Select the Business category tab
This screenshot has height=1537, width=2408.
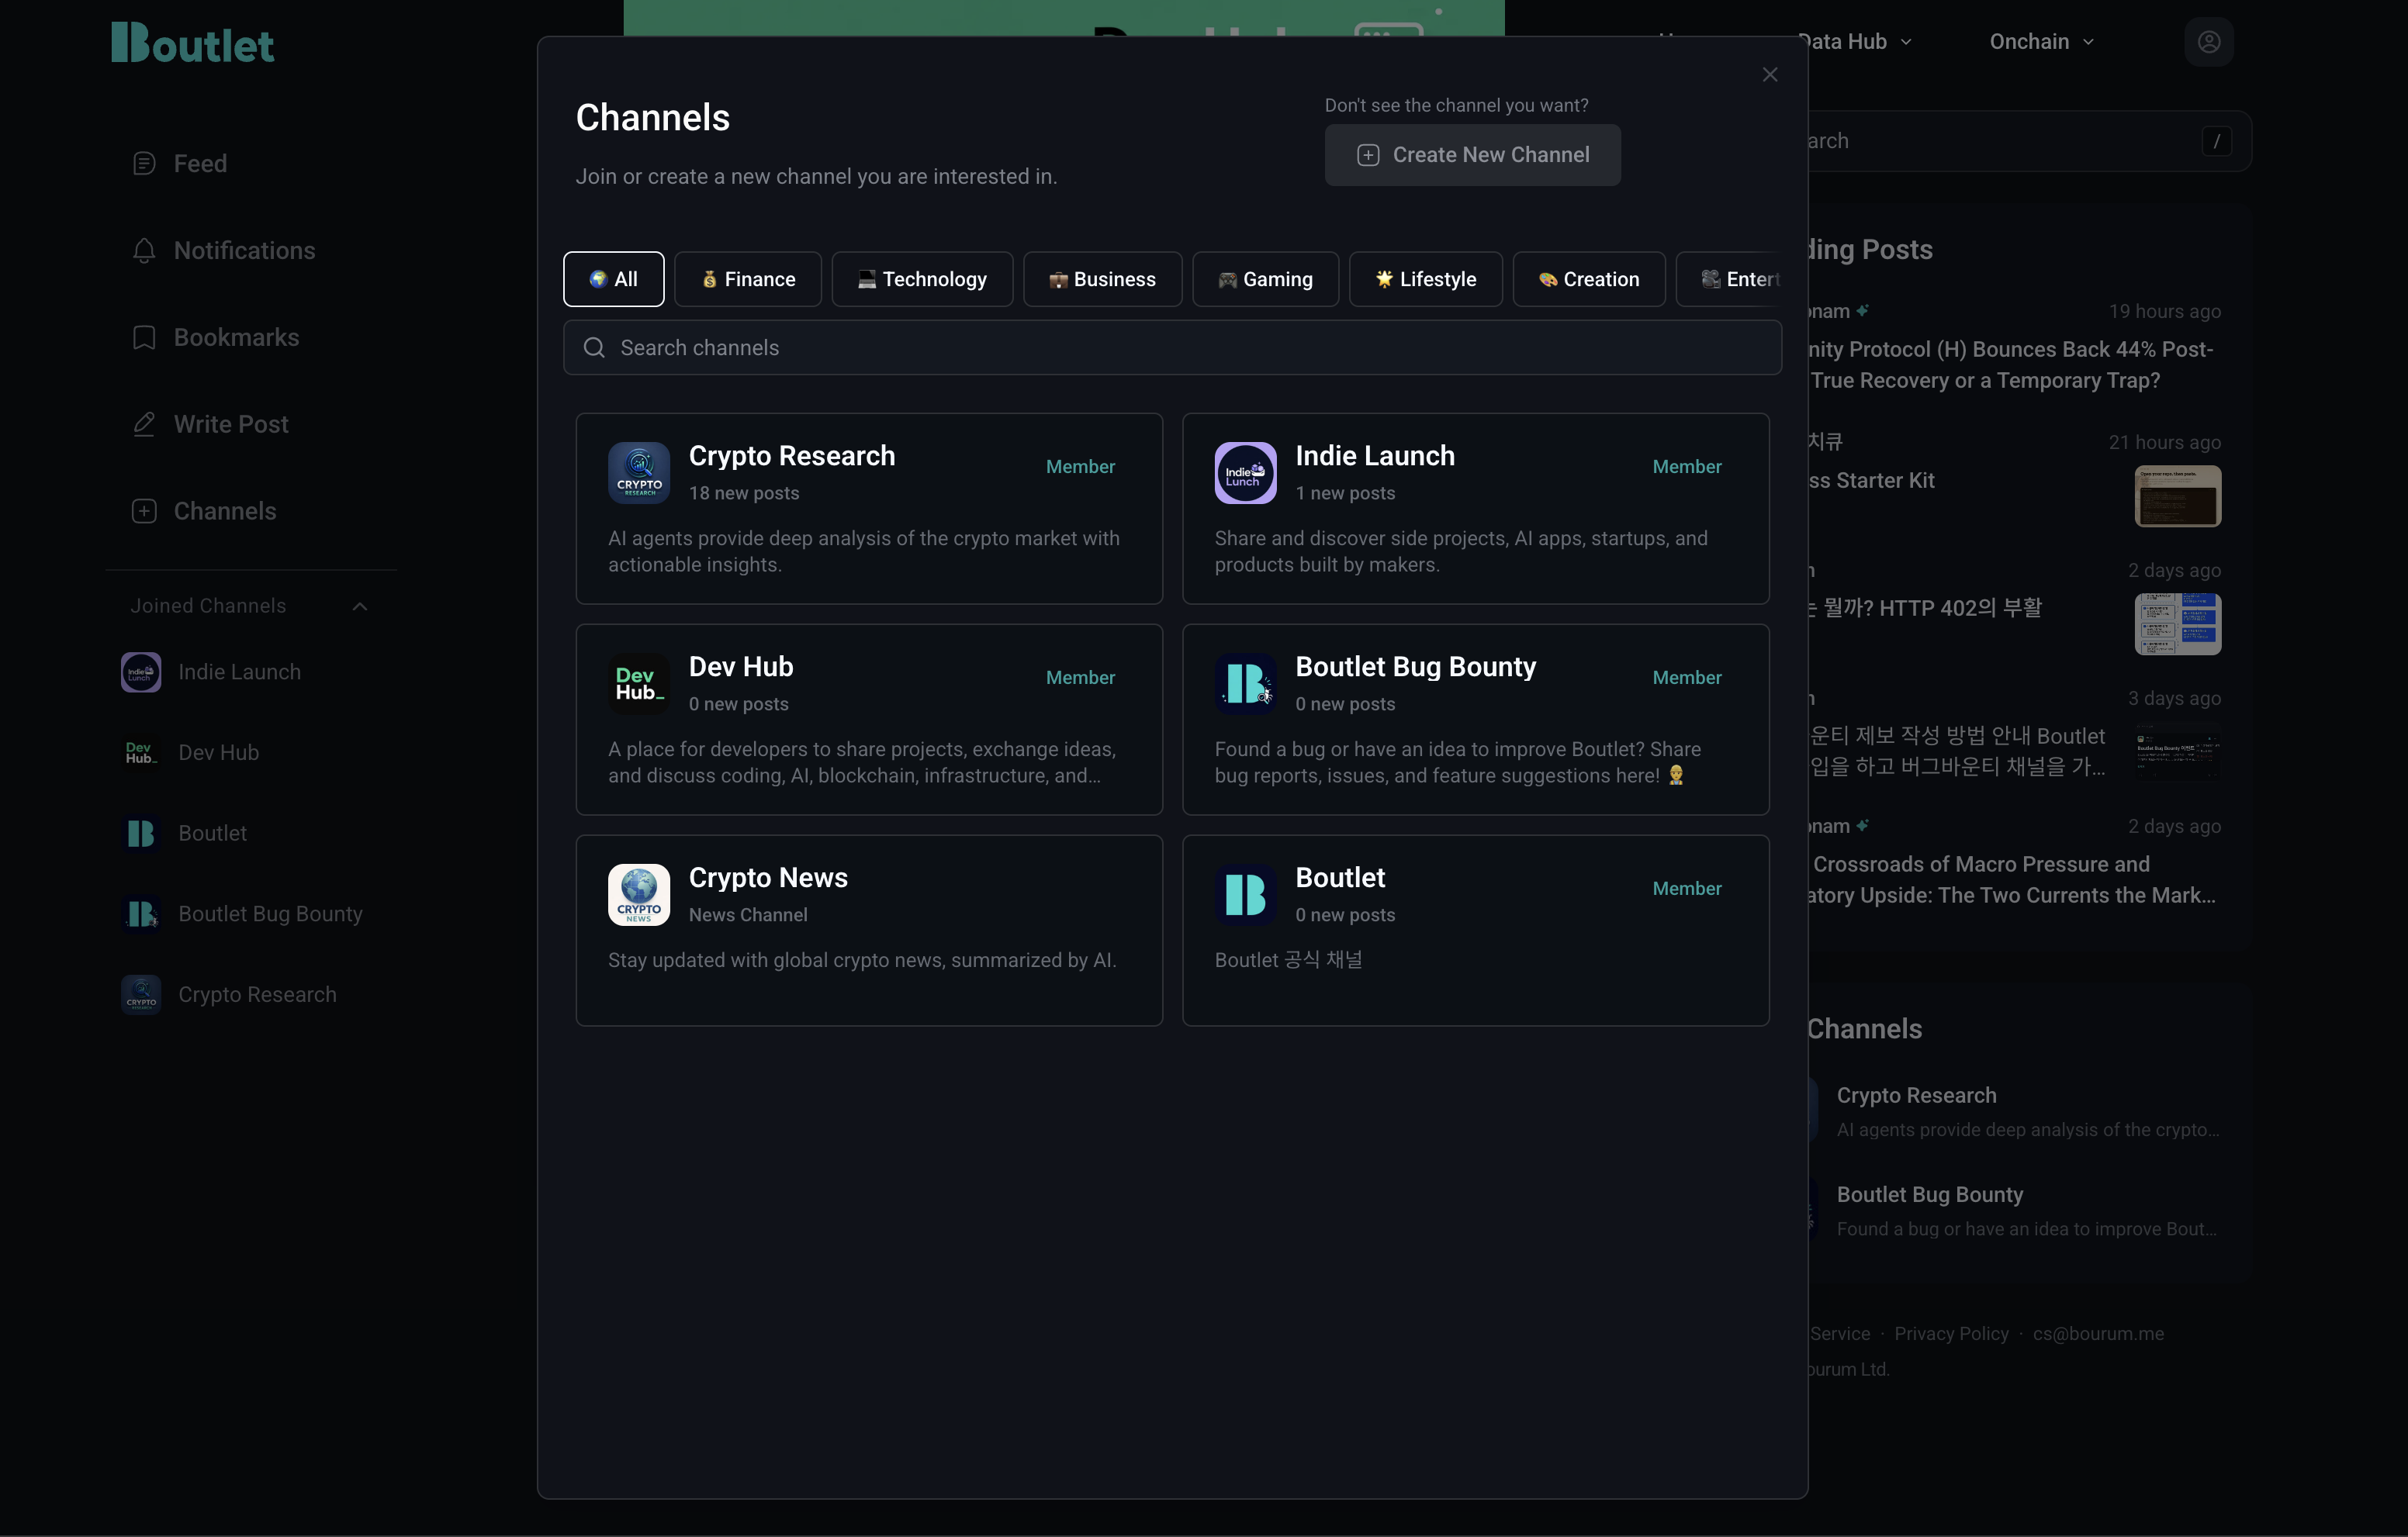(1102, 280)
